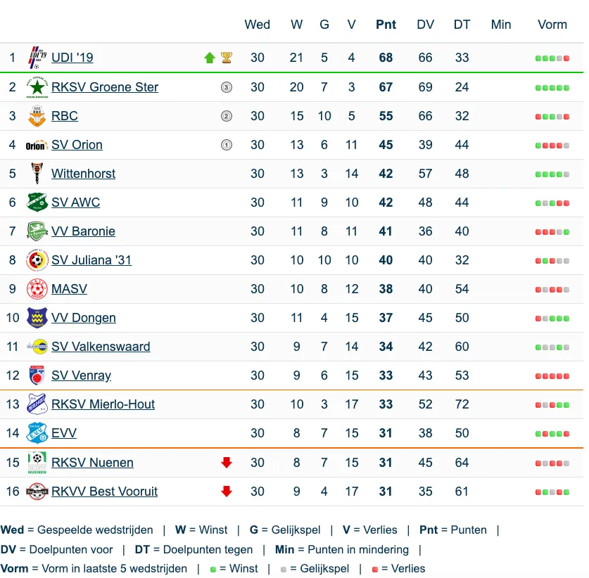Viewport: 589px width, 578px height.
Task: Open the MASV team link
Action: point(70,288)
